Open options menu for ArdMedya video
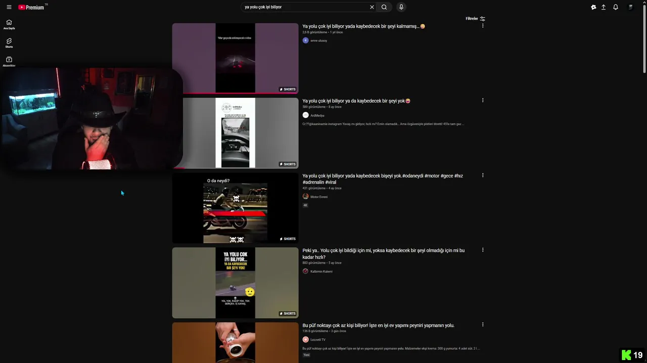Image resolution: width=647 pixels, height=363 pixels. pos(483,100)
